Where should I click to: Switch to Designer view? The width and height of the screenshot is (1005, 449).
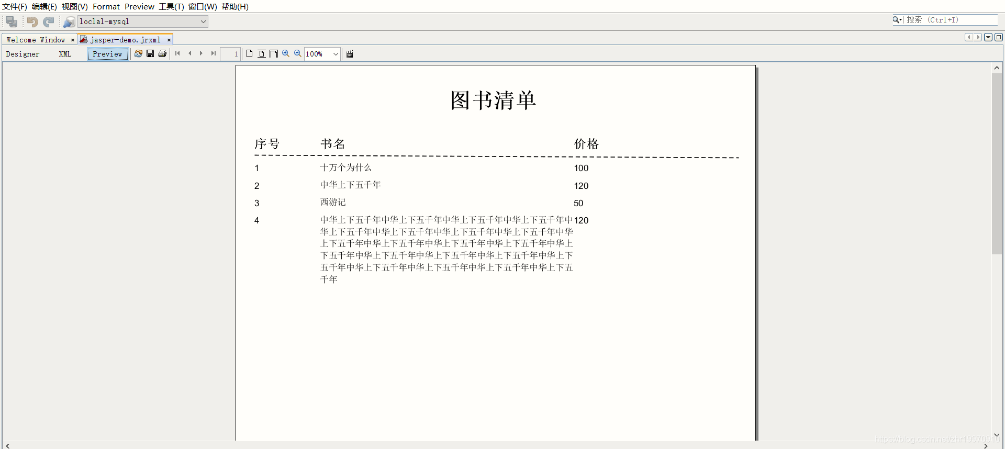[x=23, y=54]
